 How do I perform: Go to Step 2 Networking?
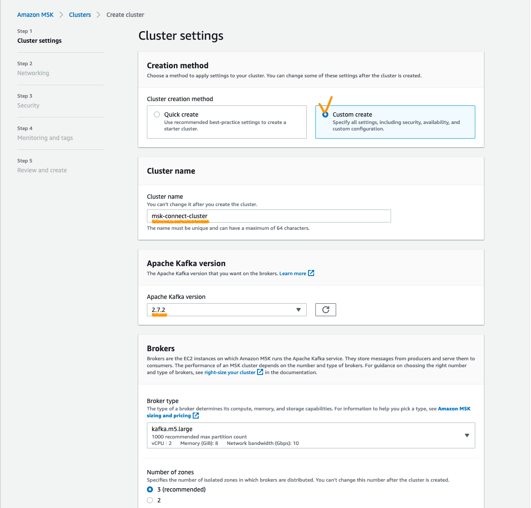[x=33, y=73]
